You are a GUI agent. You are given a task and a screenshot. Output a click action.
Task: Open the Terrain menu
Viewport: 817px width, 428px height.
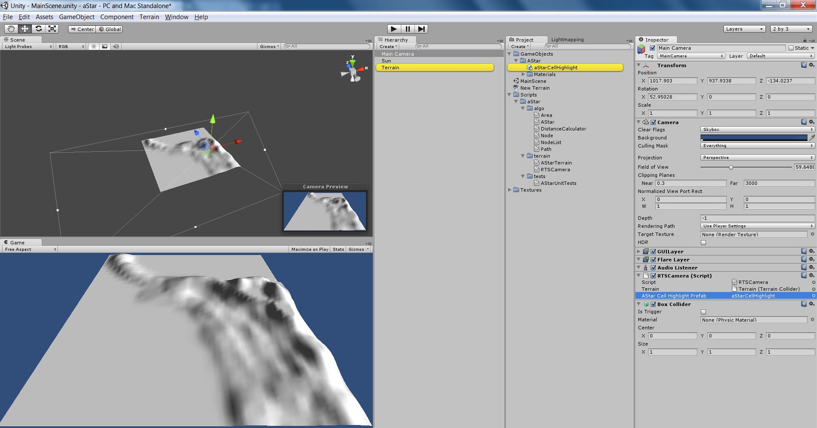pyautogui.click(x=149, y=17)
